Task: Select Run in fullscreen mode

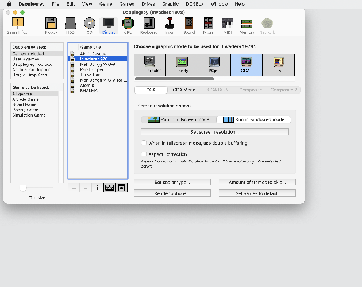Action: [179, 119]
